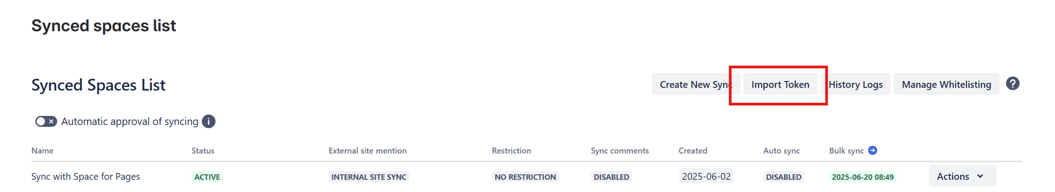Select the Sync with Space for Pages row name
This screenshot has width=1055, height=192.
tap(85, 177)
